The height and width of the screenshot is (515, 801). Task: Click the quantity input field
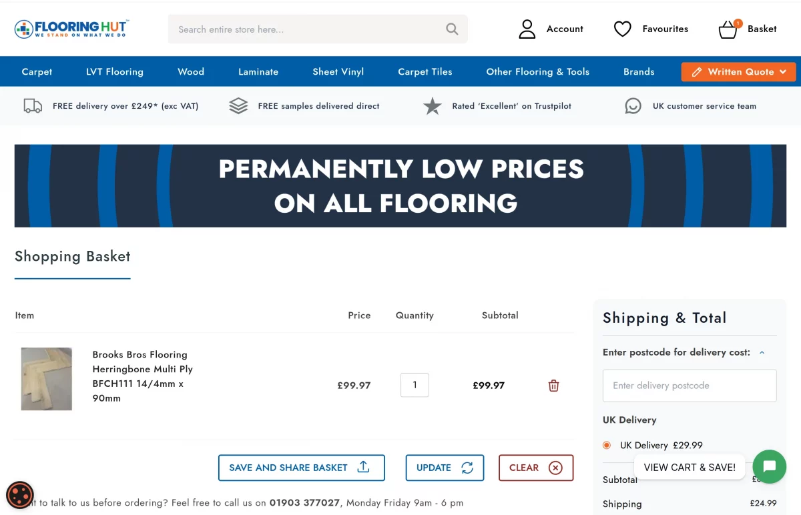pyautogui.click(x=415, y=385)
